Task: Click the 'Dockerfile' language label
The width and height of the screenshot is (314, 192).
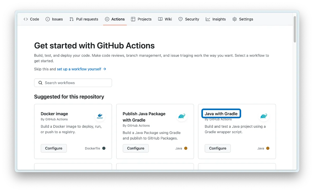Action: click(93, 148)
